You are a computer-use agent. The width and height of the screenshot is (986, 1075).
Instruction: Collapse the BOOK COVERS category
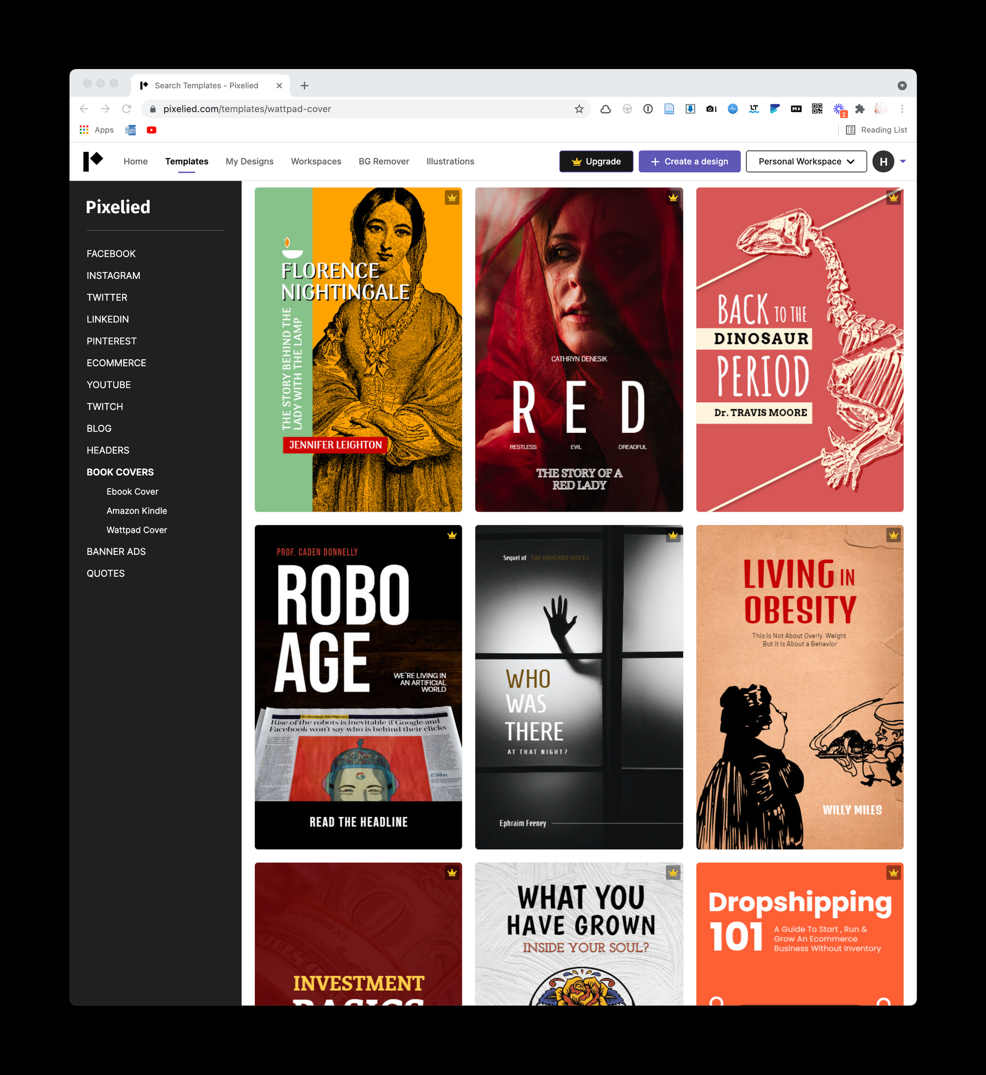pyautogui.click(x=120, y=472)
